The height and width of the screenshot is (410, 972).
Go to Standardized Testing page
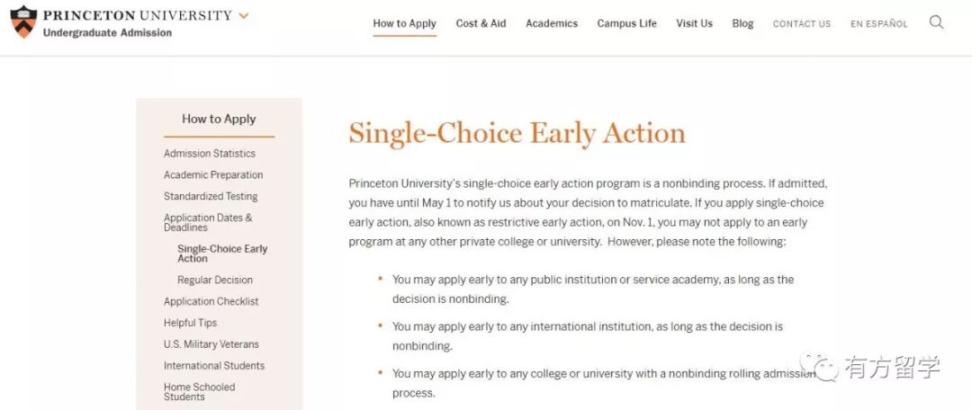coord(211,196)
